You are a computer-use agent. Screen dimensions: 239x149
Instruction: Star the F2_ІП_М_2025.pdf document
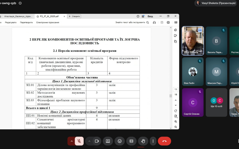[x=38, y=16]
